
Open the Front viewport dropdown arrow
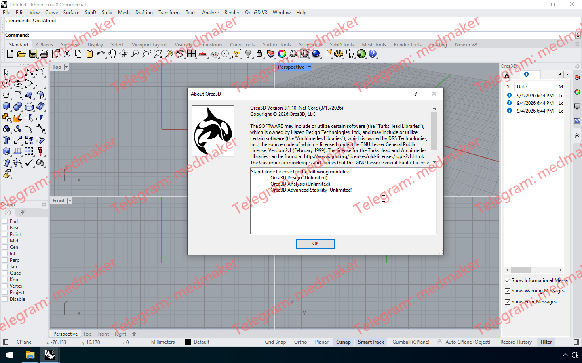[x=70, y=201]
